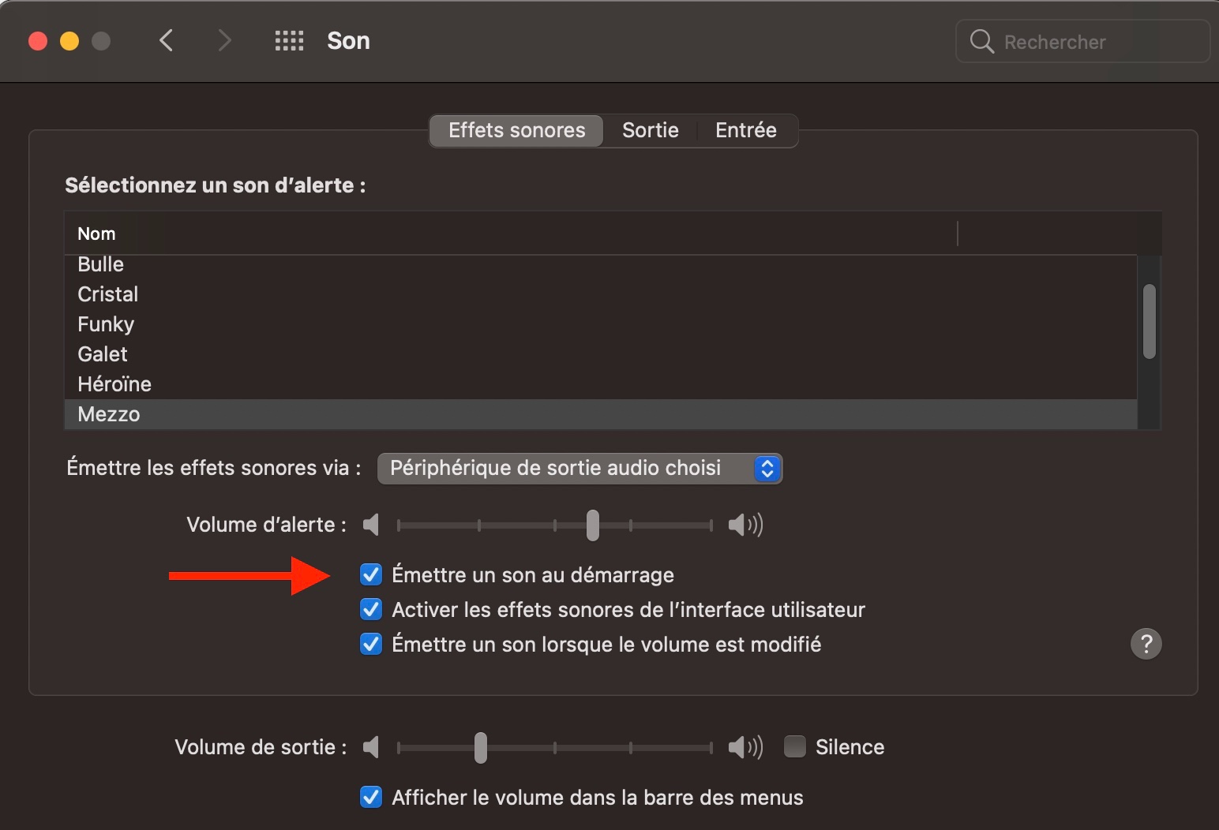1219x830 pixels.
Task: Click the output volume loud speaker icon
Action: [745, 747]
